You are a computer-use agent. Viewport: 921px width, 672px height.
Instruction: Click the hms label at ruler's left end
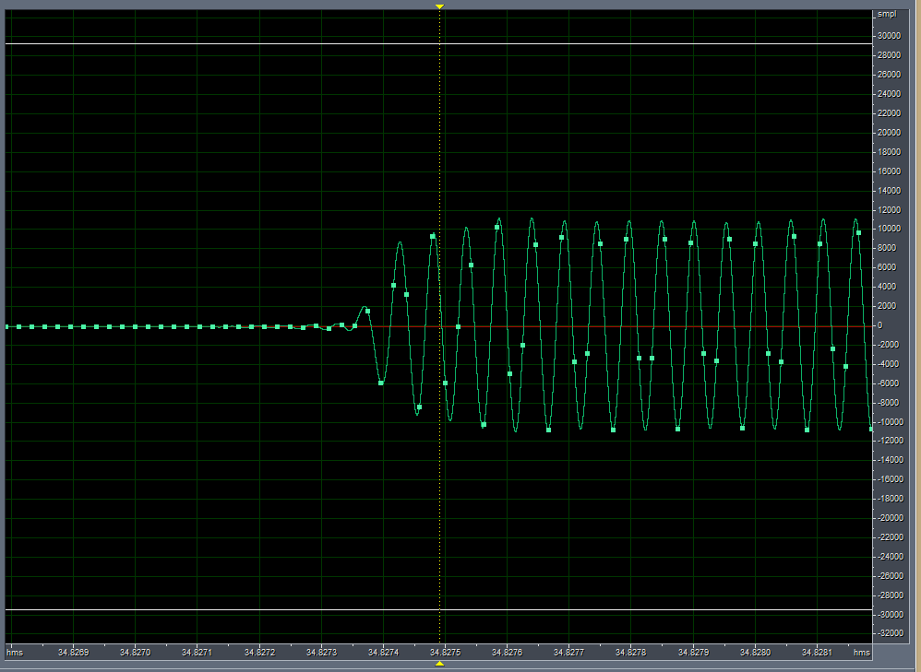15,652
